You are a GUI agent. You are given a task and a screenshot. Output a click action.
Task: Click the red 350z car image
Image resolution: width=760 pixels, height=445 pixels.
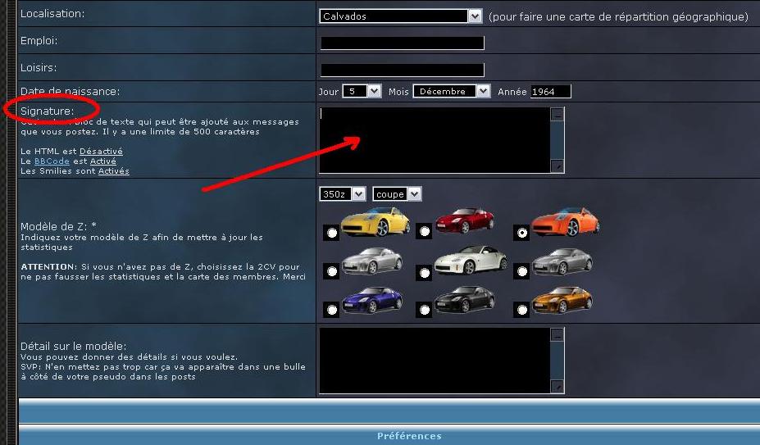point(464,220)
